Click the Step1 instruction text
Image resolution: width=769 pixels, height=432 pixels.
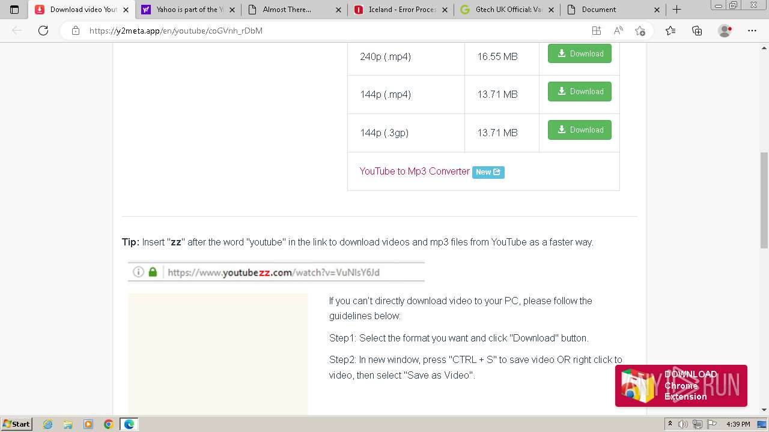tap(459, 338)
